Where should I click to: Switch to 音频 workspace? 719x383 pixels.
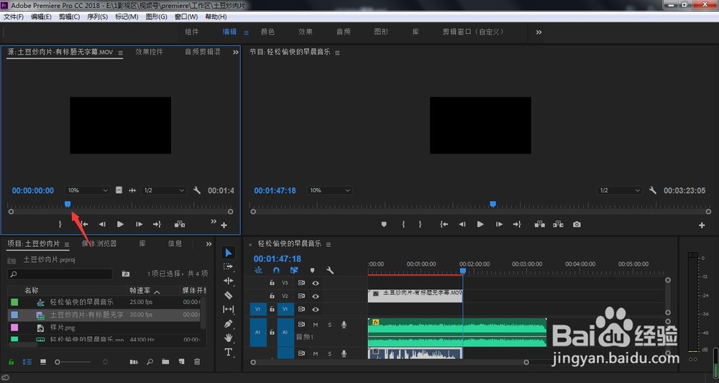click(344, 32)
